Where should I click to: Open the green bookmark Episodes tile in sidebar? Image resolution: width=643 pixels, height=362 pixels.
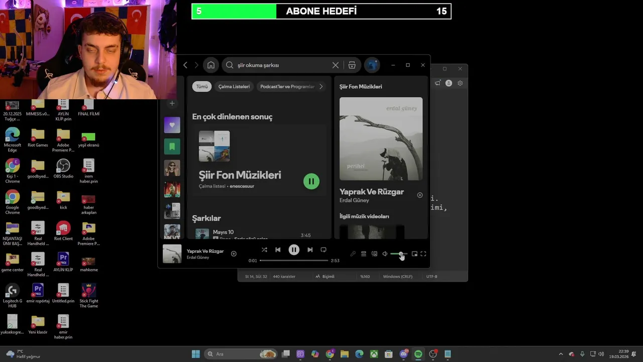tap(172, 146)
